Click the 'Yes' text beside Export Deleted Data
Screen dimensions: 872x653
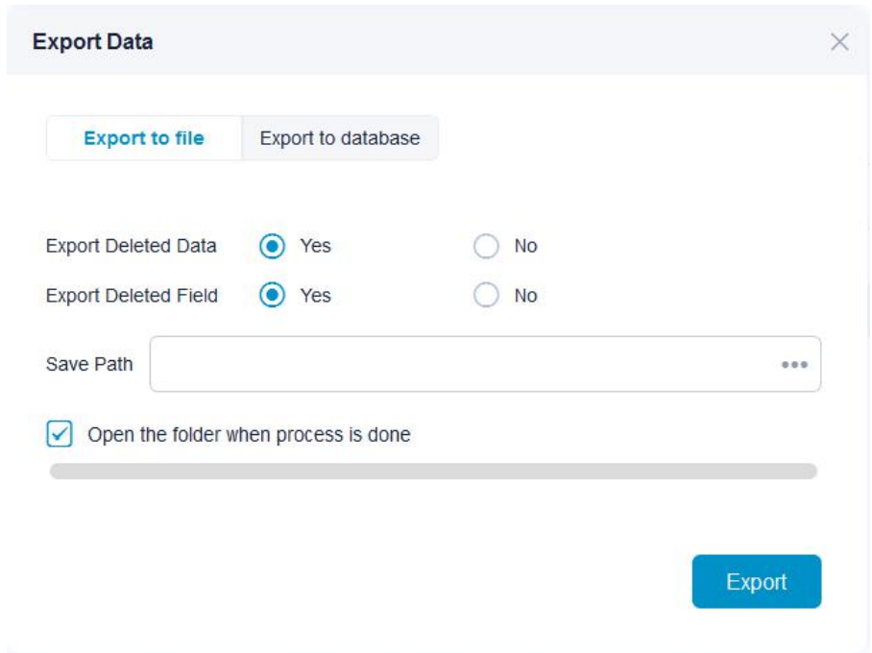tap(315, 246)
